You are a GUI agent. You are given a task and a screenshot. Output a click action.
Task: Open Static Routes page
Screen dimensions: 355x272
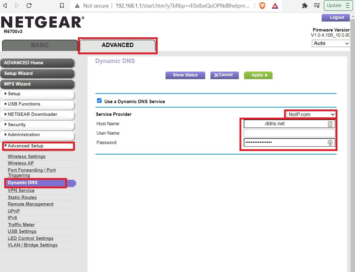coord(22,197)
